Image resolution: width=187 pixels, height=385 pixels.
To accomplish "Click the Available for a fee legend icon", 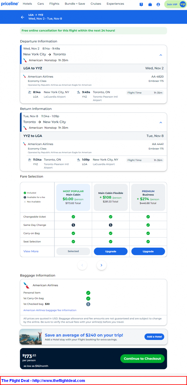I will tap(25, 197).
